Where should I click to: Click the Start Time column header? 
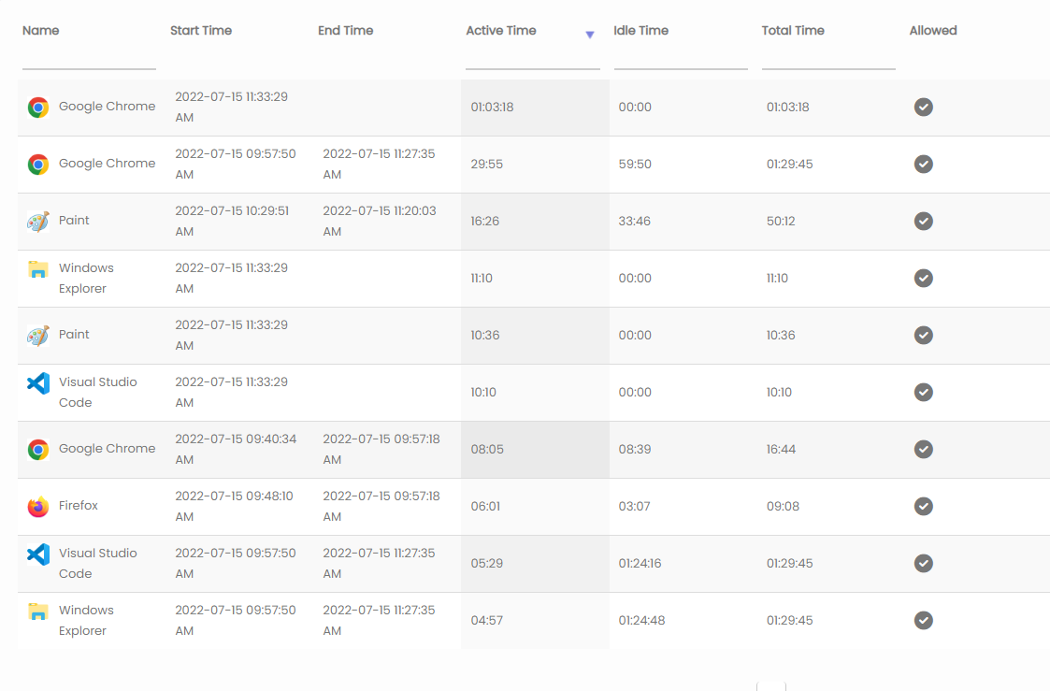(200, 31)
